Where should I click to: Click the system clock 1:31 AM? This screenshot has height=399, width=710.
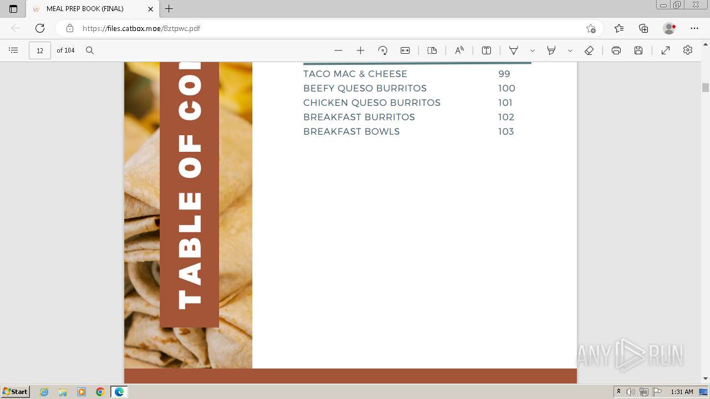pyautogui.click(x=682, y=392)
